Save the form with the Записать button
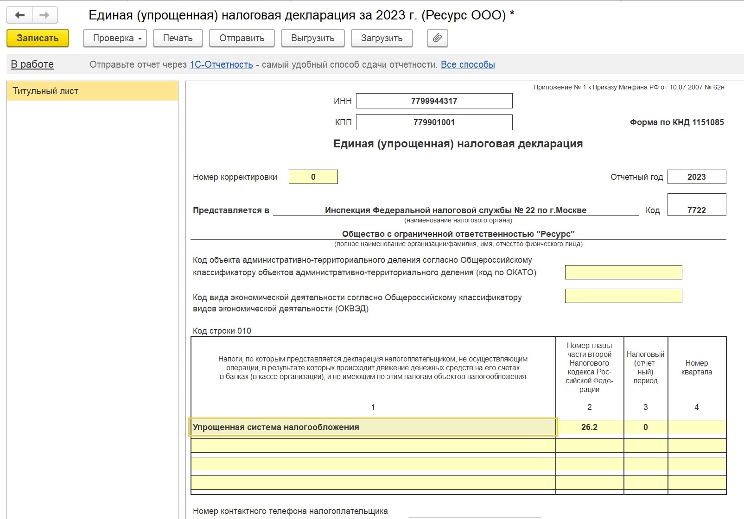 point(38,38)
